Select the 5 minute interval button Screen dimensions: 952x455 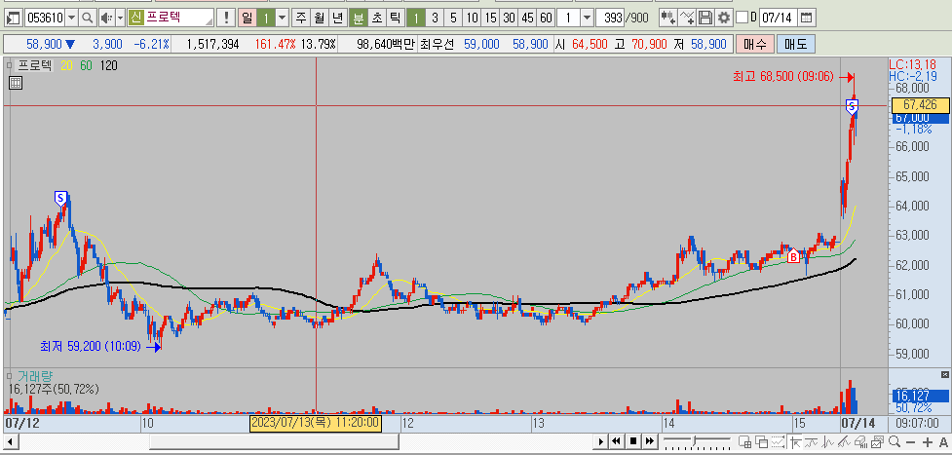(x=453, y=18)
